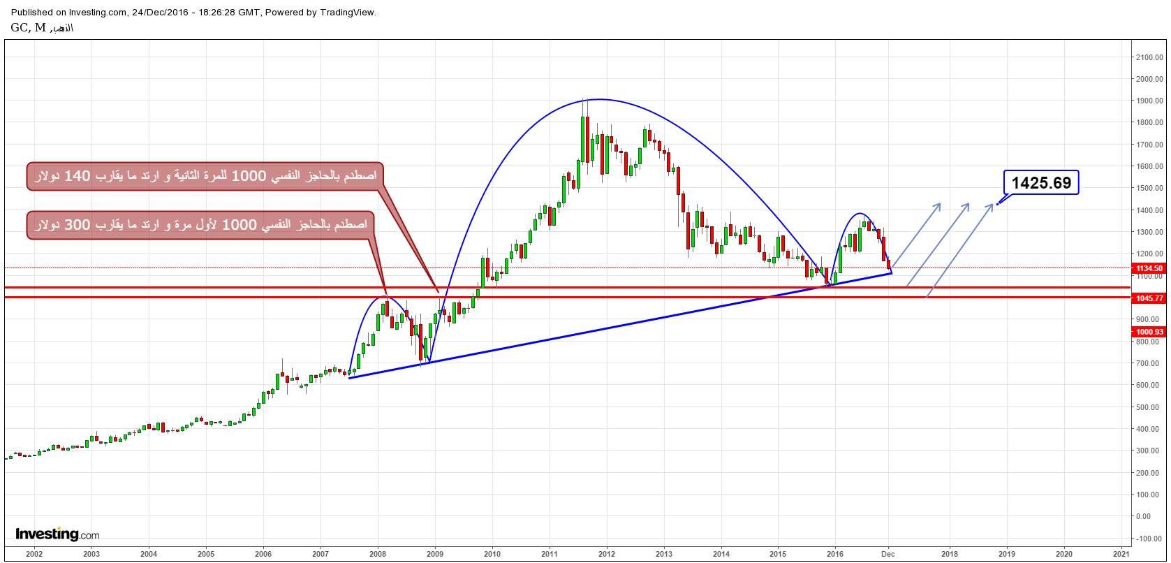This screenshot has height=563, width=1171.
Task: Click the 2100.00 price axis label
Action: 1149,57
